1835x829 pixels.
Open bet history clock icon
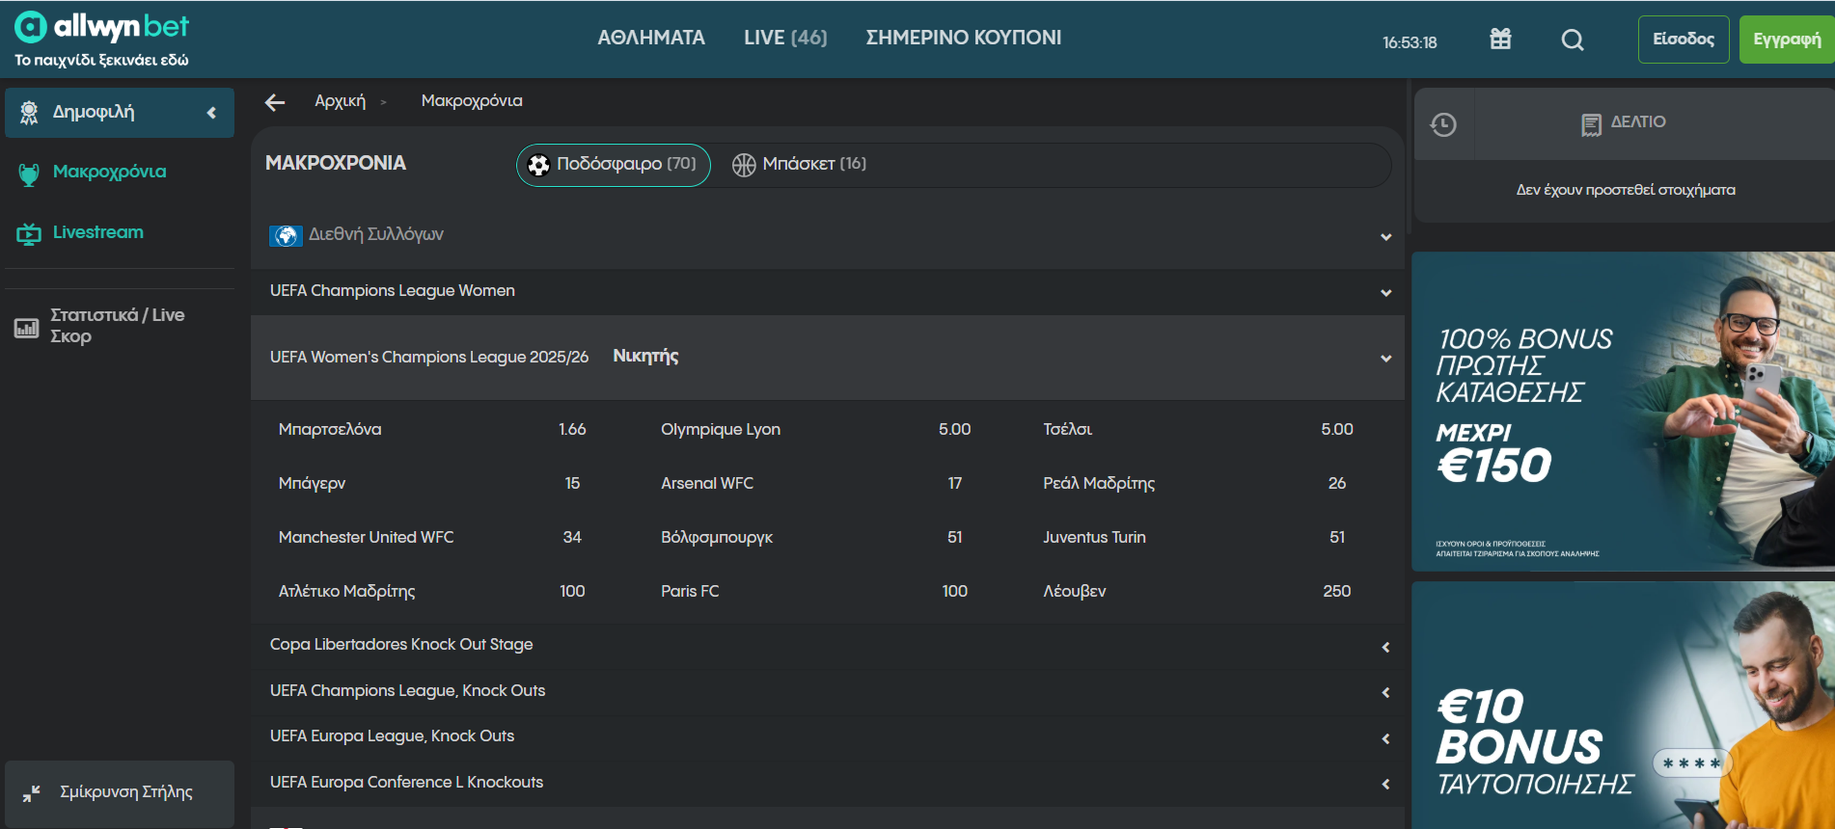(1443, 124)
